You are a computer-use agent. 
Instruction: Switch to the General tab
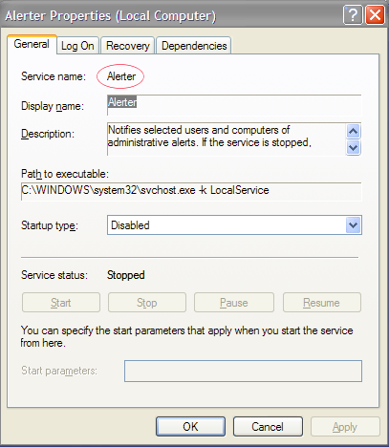point(32,44)
